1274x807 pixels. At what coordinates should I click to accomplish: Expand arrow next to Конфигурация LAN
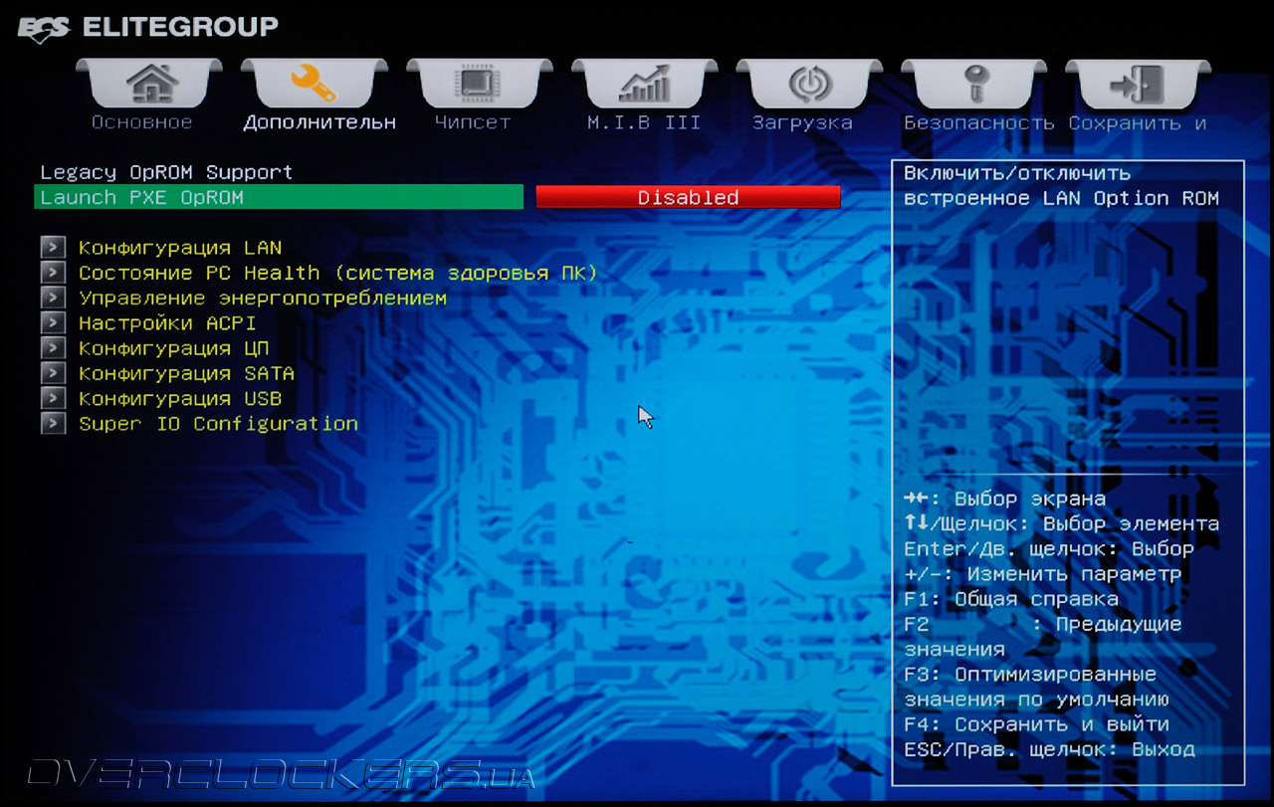coord(53,248)
